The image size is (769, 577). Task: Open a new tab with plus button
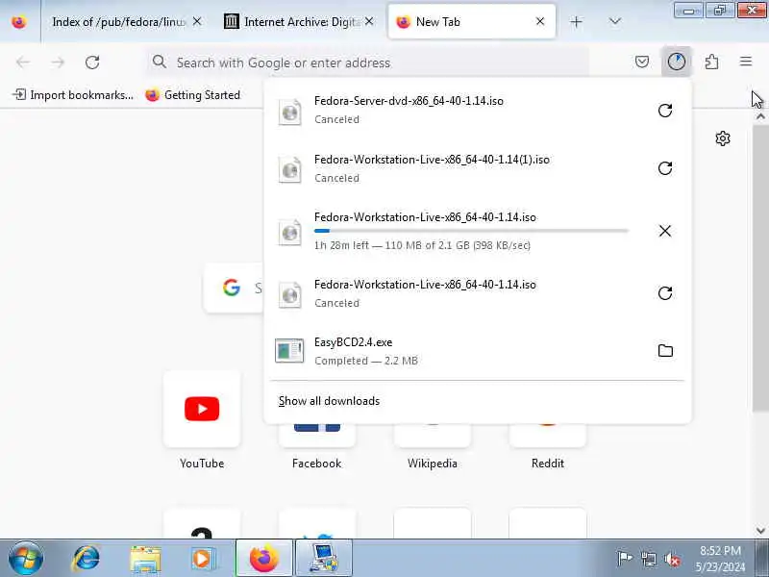click(x=576, y=21)
